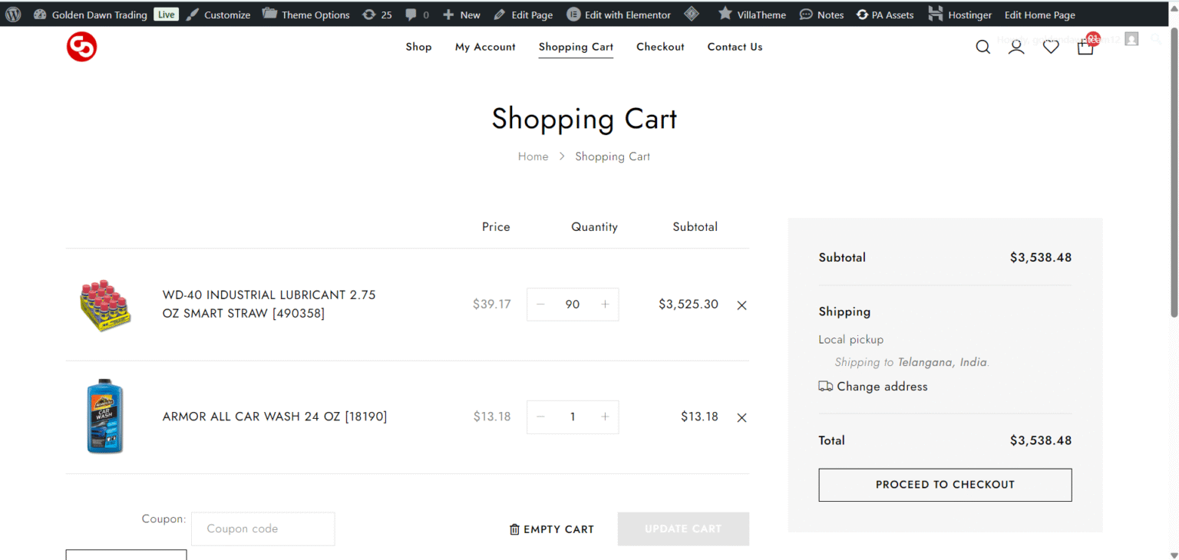Increase WD-40 quantity with plus button
1179x560 pixels.
[x=605, y=305]
